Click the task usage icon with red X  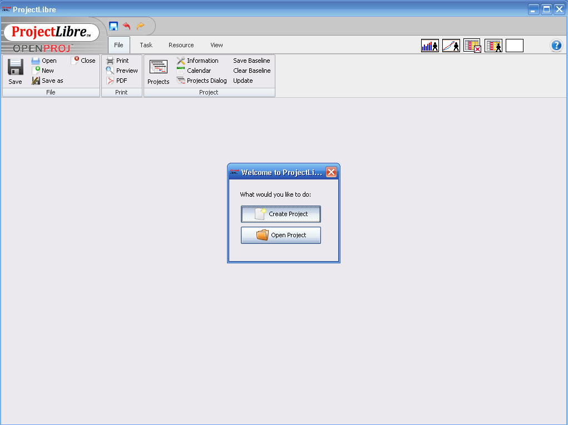tap(472, 46)
